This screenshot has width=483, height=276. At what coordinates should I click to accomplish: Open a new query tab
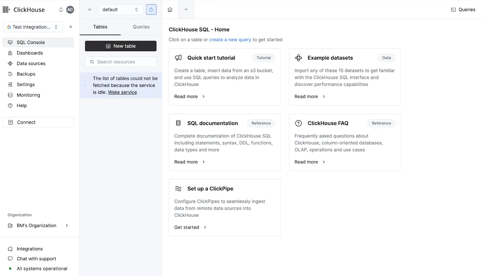(x=186, y=10)
